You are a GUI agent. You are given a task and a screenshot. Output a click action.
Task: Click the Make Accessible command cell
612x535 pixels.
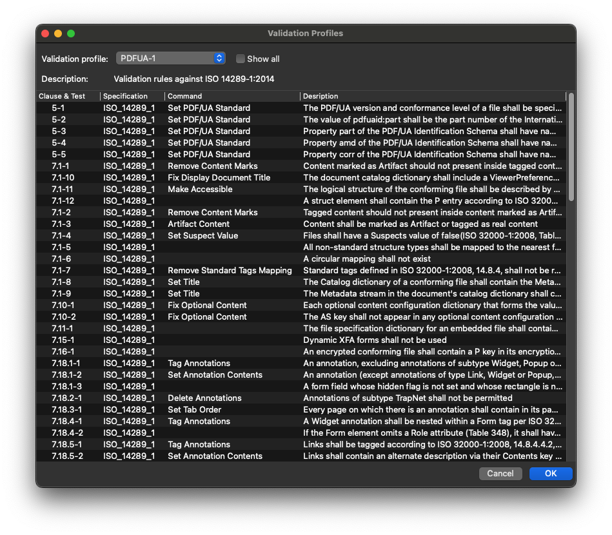click(200, 190)
